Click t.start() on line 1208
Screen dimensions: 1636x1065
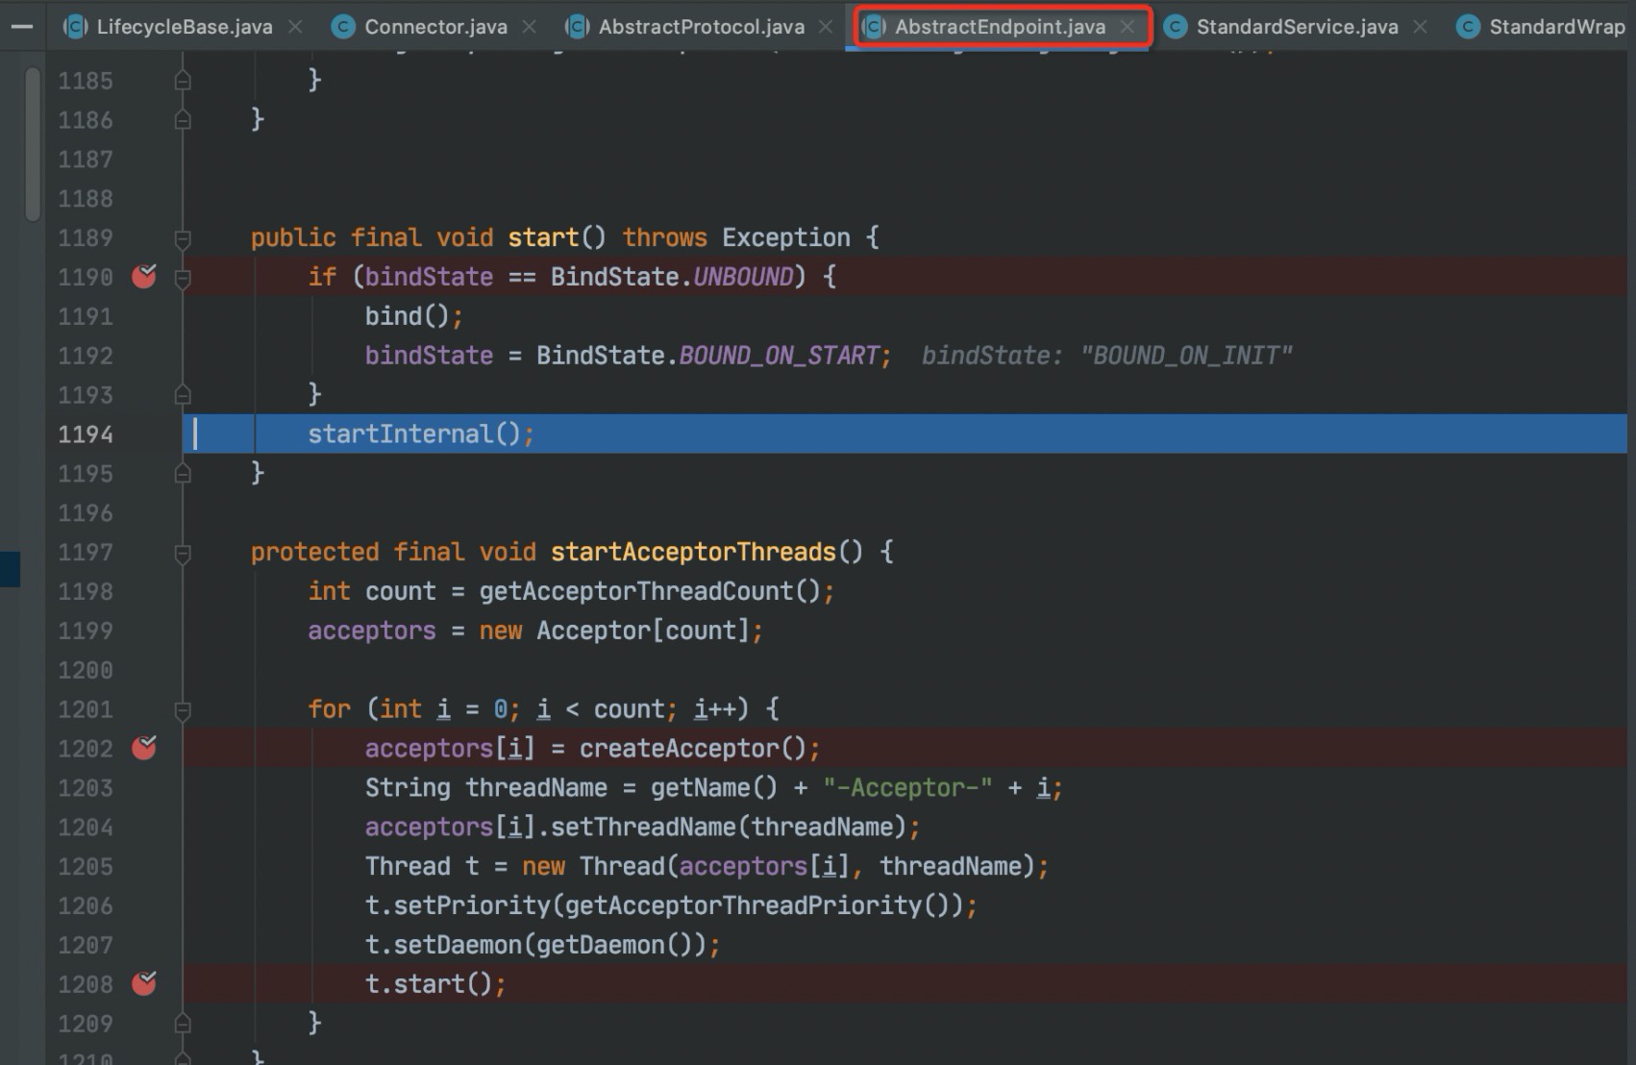pyautogui.click(x=429, y=983)
